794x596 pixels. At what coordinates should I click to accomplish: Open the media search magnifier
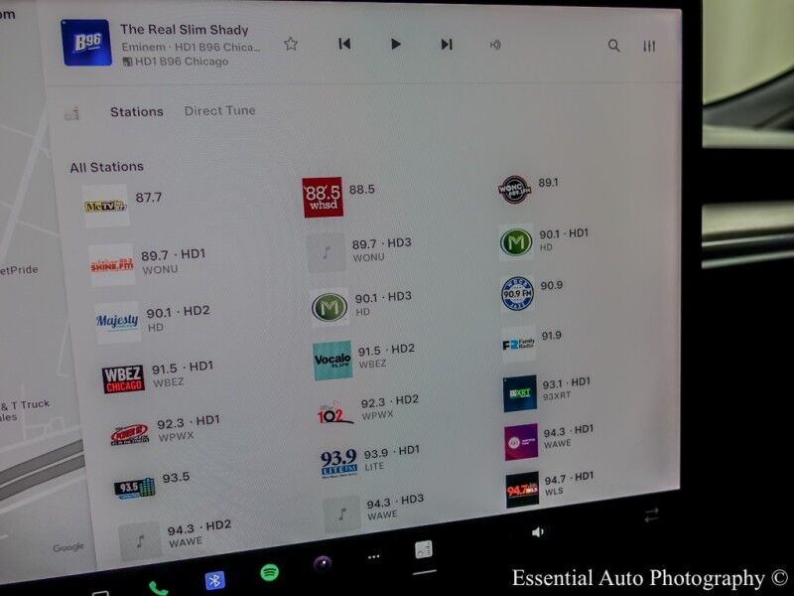[614, 46]
